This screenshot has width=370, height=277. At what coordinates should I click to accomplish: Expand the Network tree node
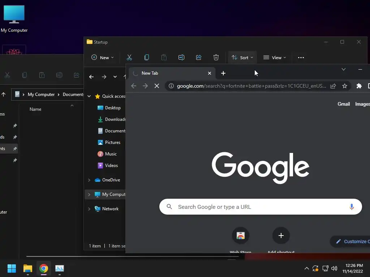pyautogui.click(x=89, y=209)
